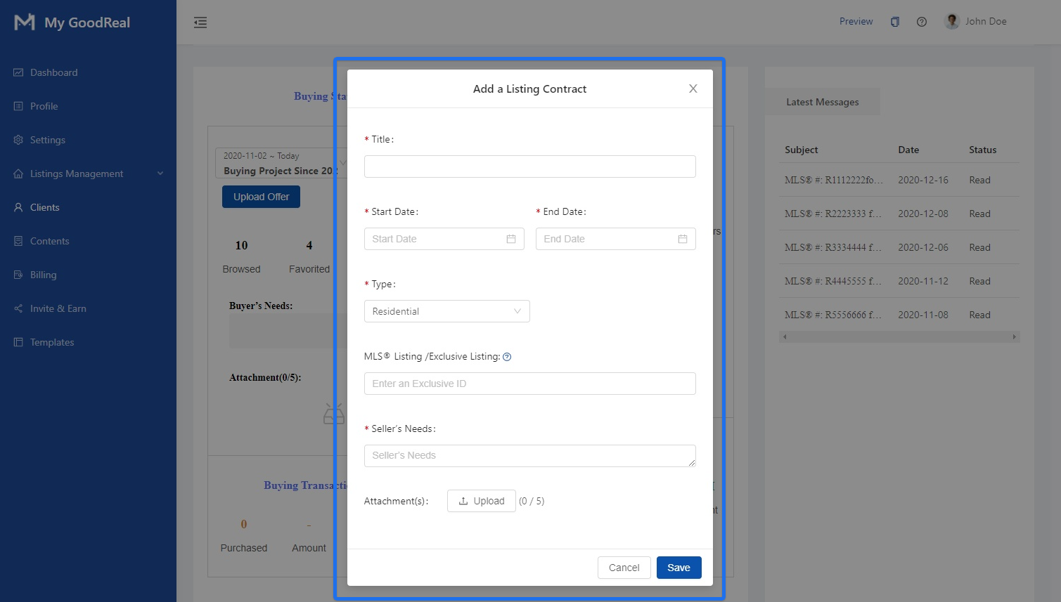Click the device preview icon beside Preview

tap(894, 22)
